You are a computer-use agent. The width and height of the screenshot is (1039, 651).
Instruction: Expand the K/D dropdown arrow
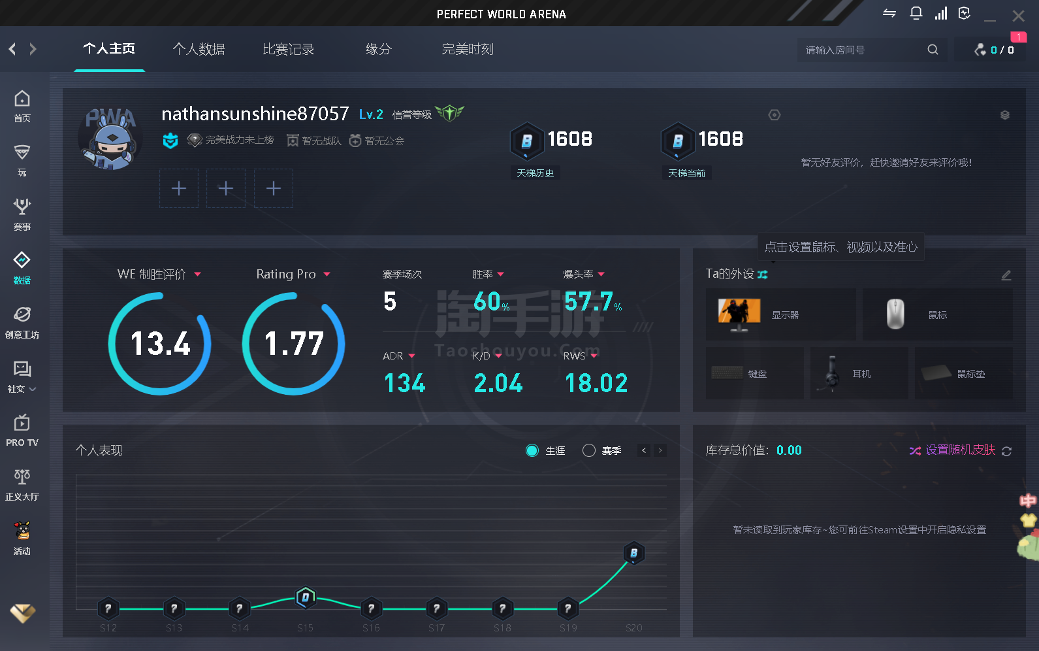498,356
